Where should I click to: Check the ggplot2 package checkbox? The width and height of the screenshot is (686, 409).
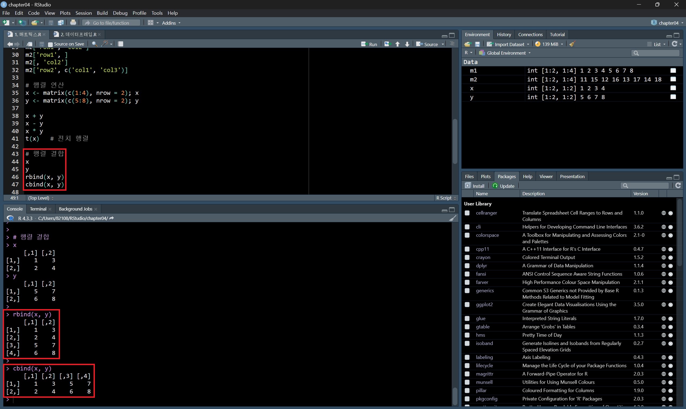click(467, 305)
